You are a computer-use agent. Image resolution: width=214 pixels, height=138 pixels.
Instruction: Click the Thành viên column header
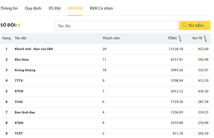[x=111, y=38]
